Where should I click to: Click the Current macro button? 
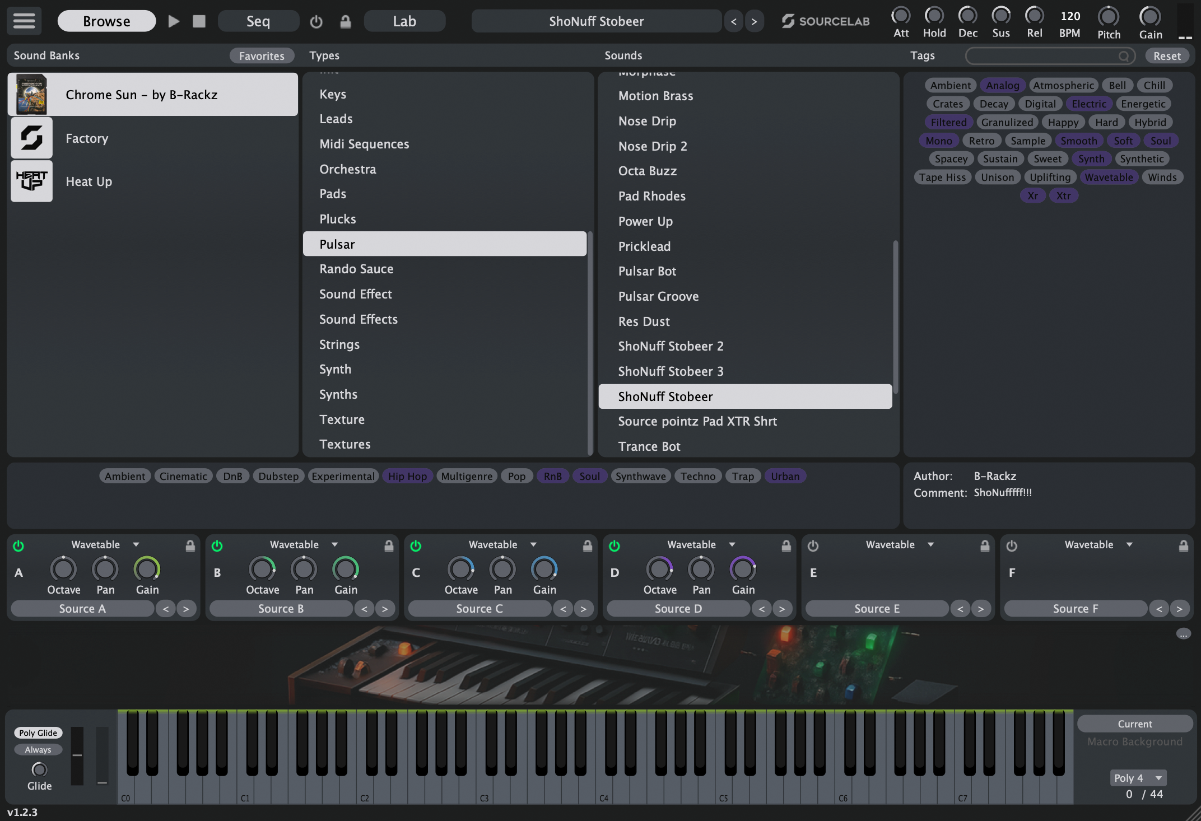tap(1135, 724)
